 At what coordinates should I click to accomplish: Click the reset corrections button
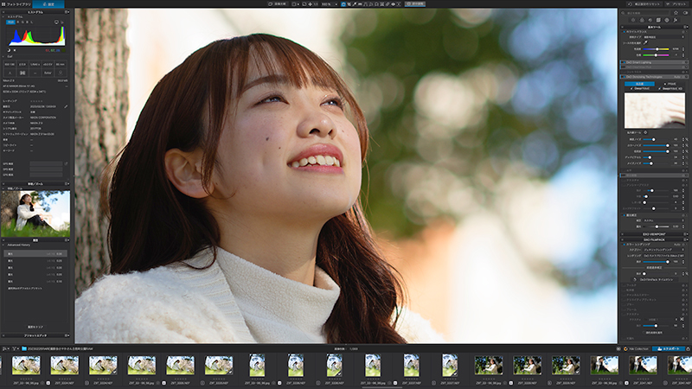[645, 4]
